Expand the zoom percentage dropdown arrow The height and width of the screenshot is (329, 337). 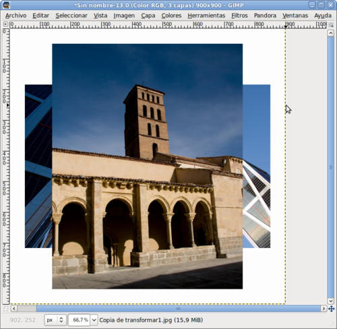(x=94, y=320)
